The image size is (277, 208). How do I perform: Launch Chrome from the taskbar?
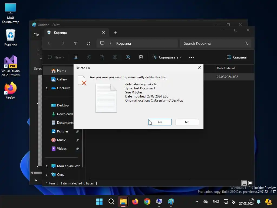147,201
